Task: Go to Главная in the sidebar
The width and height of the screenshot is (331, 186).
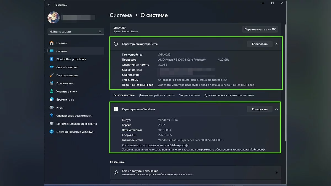Action: coord(61,43)
